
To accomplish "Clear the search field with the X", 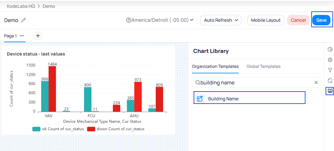I will pos(316,82).
